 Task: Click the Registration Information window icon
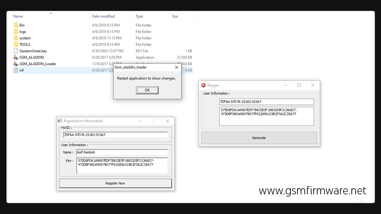pyautogui.click(x=60, y=121)
